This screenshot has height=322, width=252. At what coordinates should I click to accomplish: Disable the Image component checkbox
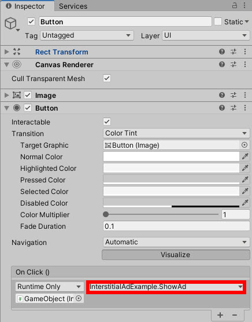click(28, 96)
